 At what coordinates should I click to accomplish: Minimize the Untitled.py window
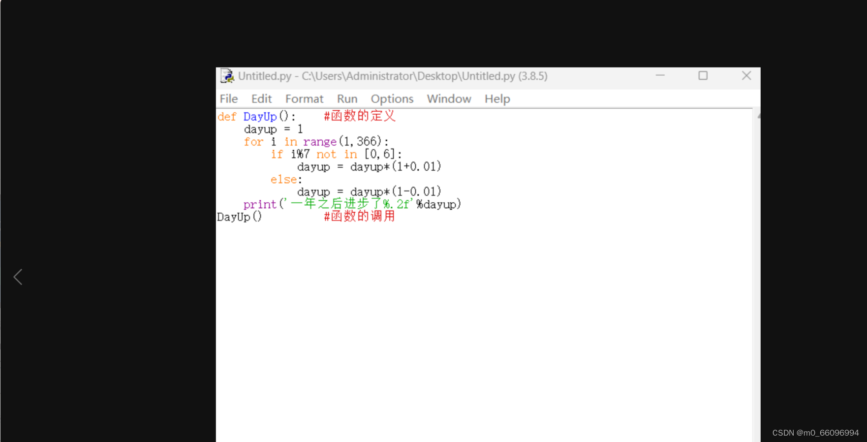click(660, 76)
